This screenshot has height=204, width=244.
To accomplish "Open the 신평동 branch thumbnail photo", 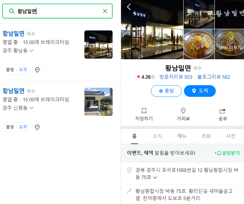I will tap(98, 102).
